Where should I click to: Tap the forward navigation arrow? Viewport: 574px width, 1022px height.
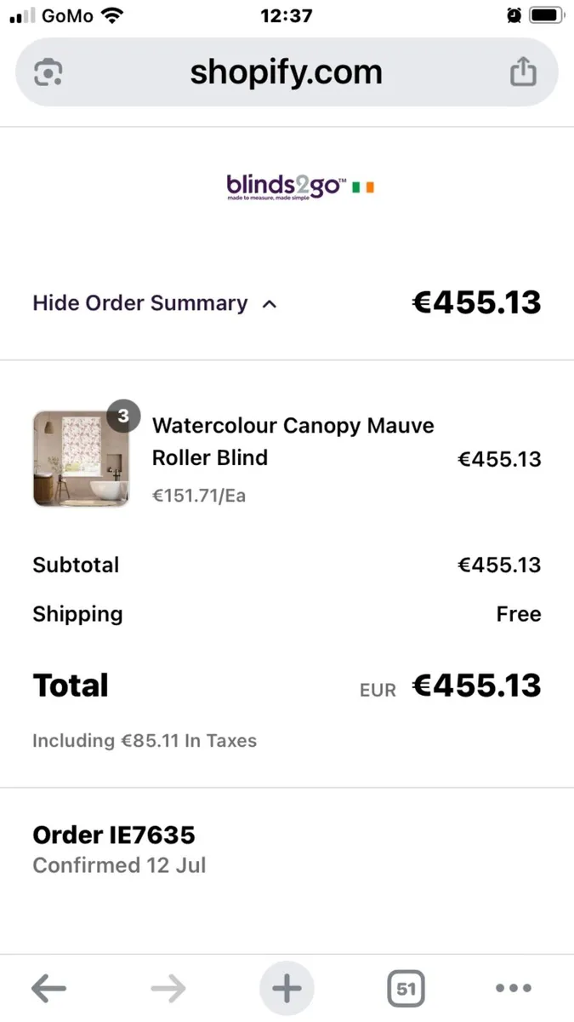point(168,989)
